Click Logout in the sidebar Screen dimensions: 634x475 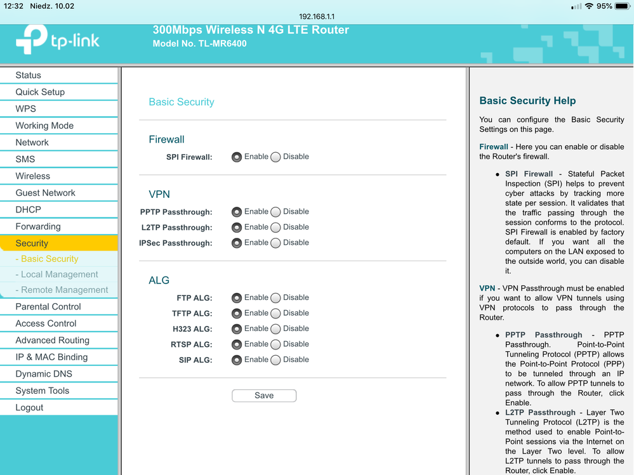[30, 407]
